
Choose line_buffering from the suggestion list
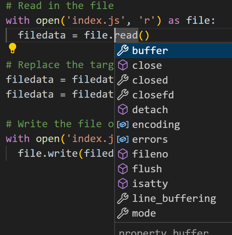[173, 199]
